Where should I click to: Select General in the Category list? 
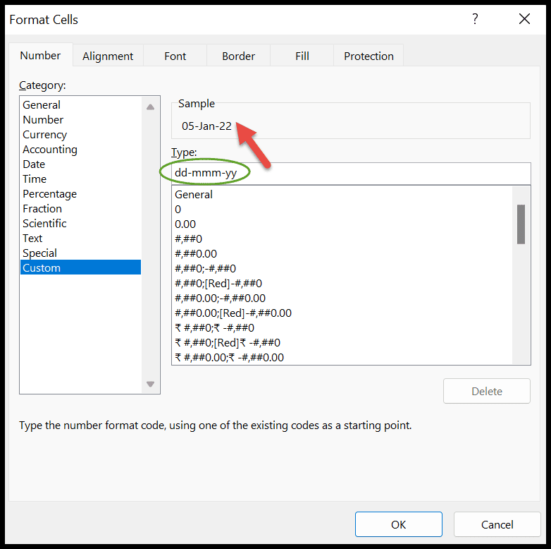[x=81, y=105]
